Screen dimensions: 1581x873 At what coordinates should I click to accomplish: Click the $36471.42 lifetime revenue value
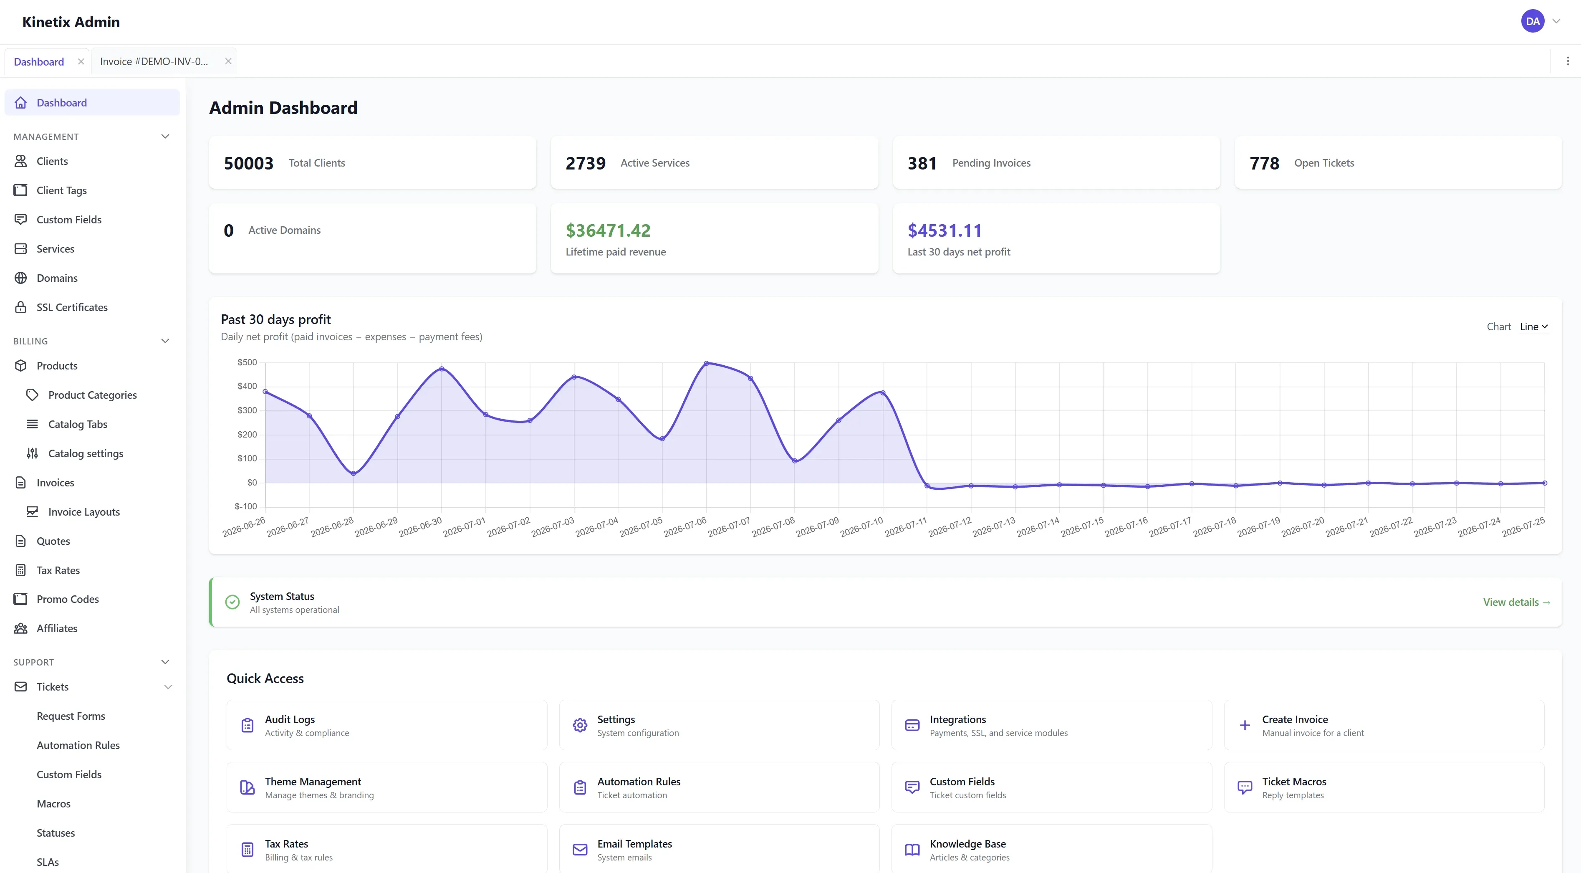(x=608, y=231)
